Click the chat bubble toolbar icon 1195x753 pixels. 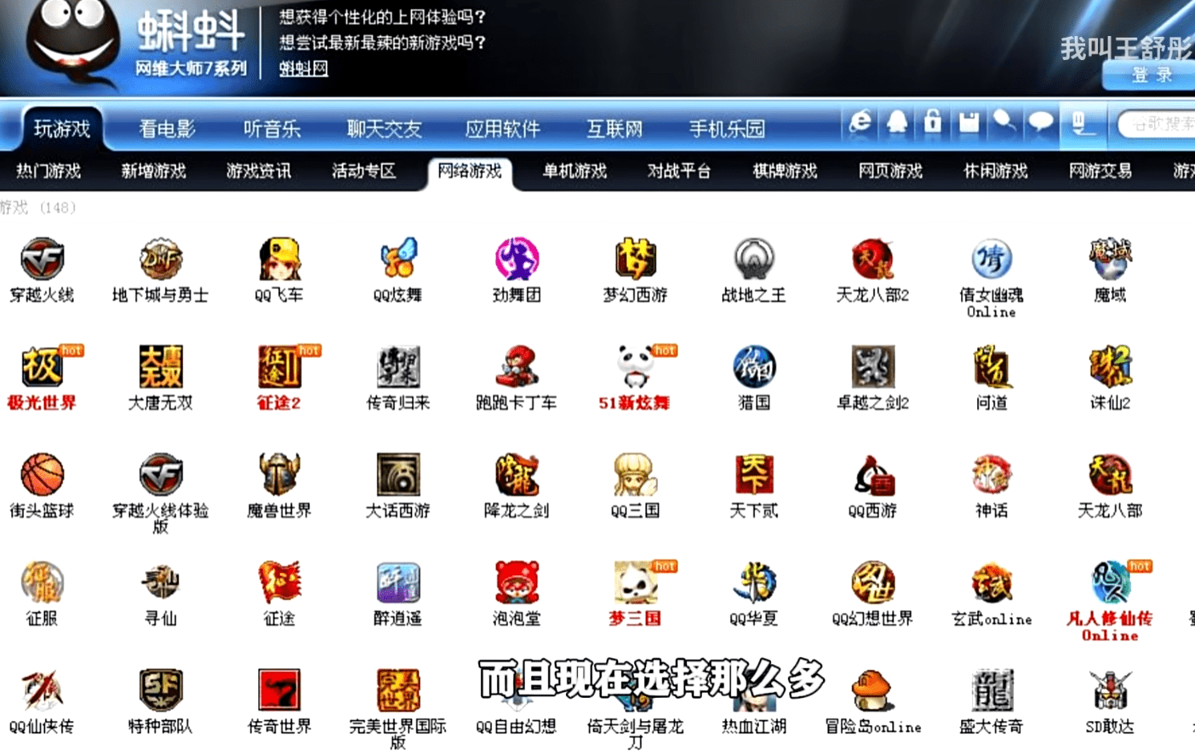pyautogui.click(x=1040, y=123)
